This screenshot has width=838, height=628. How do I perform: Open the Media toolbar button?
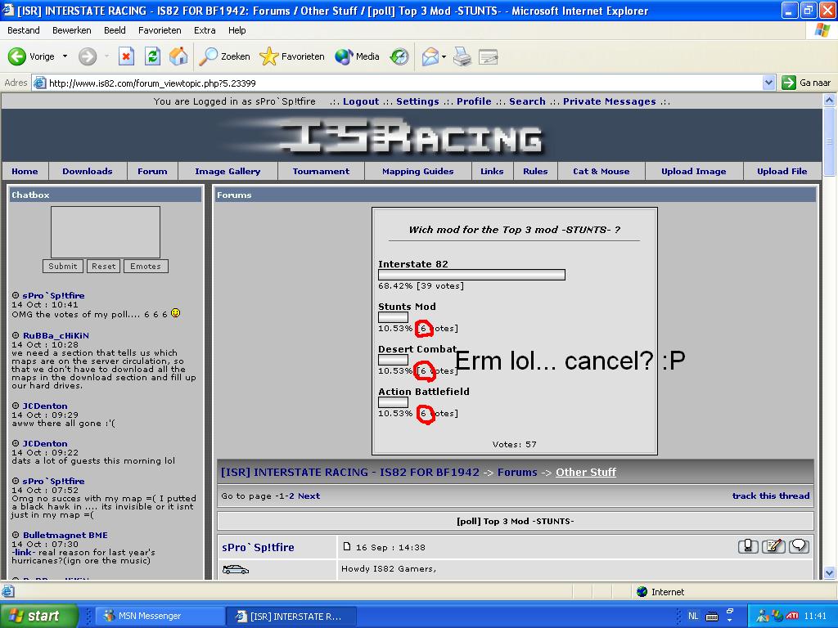pos(357,56)
